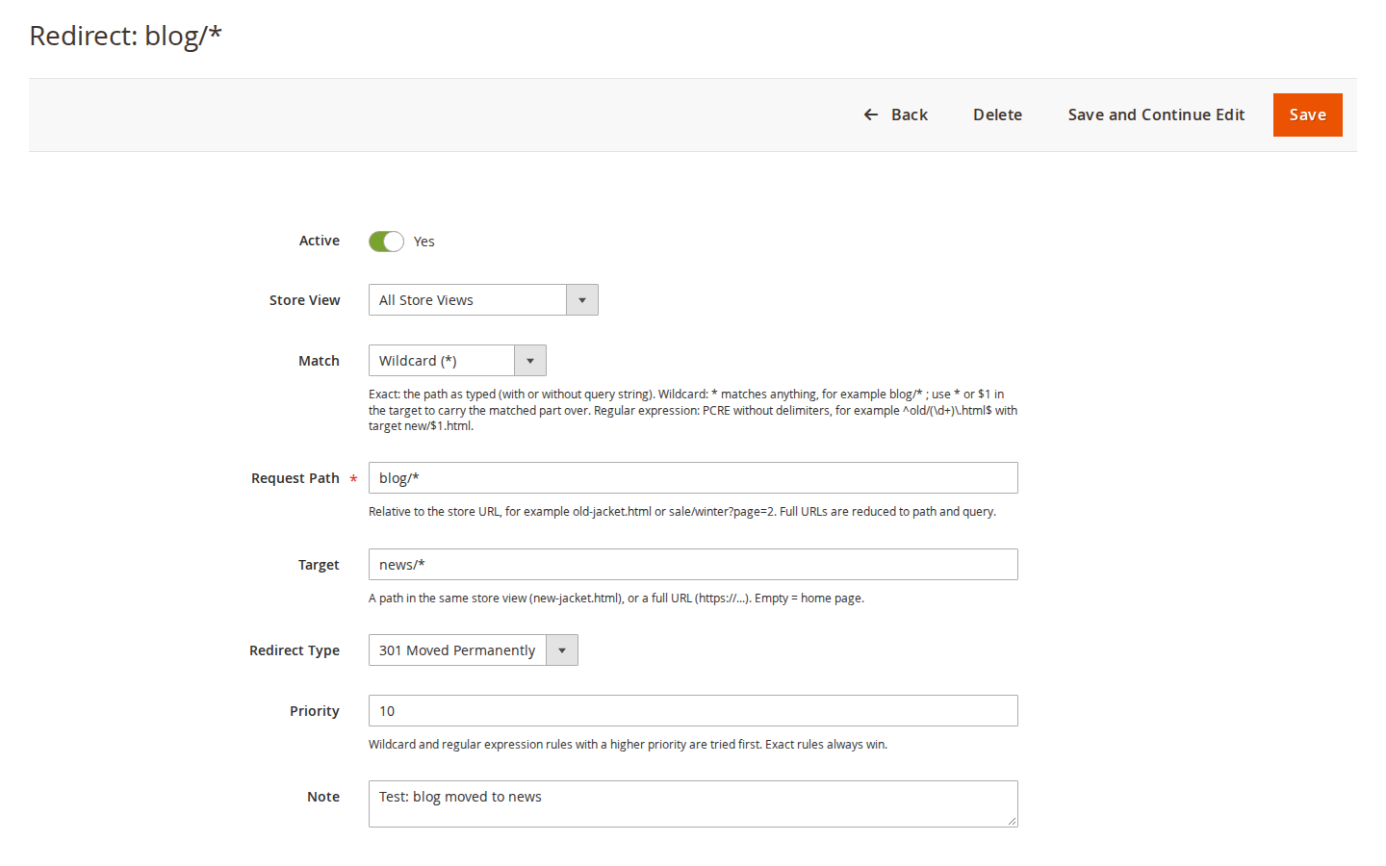
Task: Click the Back arrow icon
Action: tap(871, 115)
